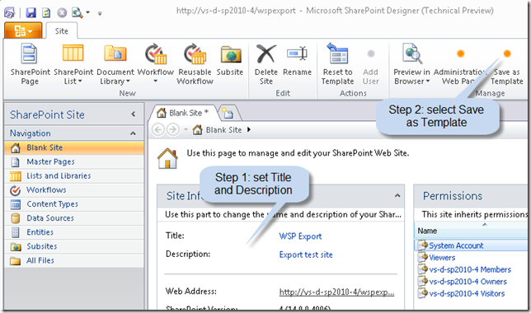Screen dimensions: 531x313
Task: Open the Document Library dropdown
Action: (115, 64)
